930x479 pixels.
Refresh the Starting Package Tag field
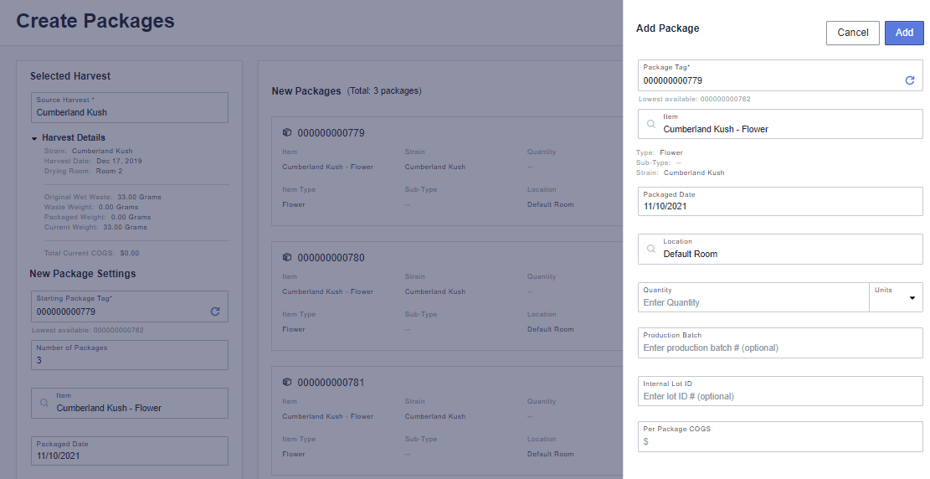pos(214,311)
